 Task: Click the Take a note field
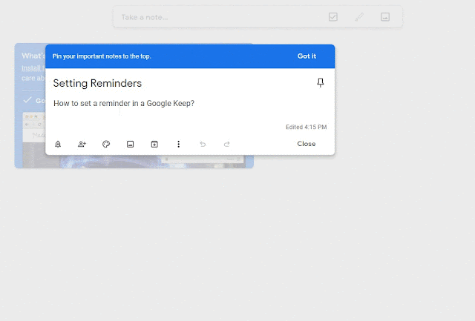click(x=258, y=17)
